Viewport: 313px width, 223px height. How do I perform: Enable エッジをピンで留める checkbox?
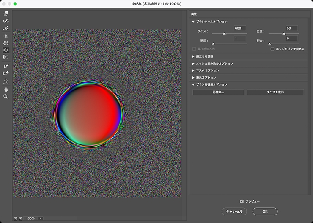[x=272, y=49]
